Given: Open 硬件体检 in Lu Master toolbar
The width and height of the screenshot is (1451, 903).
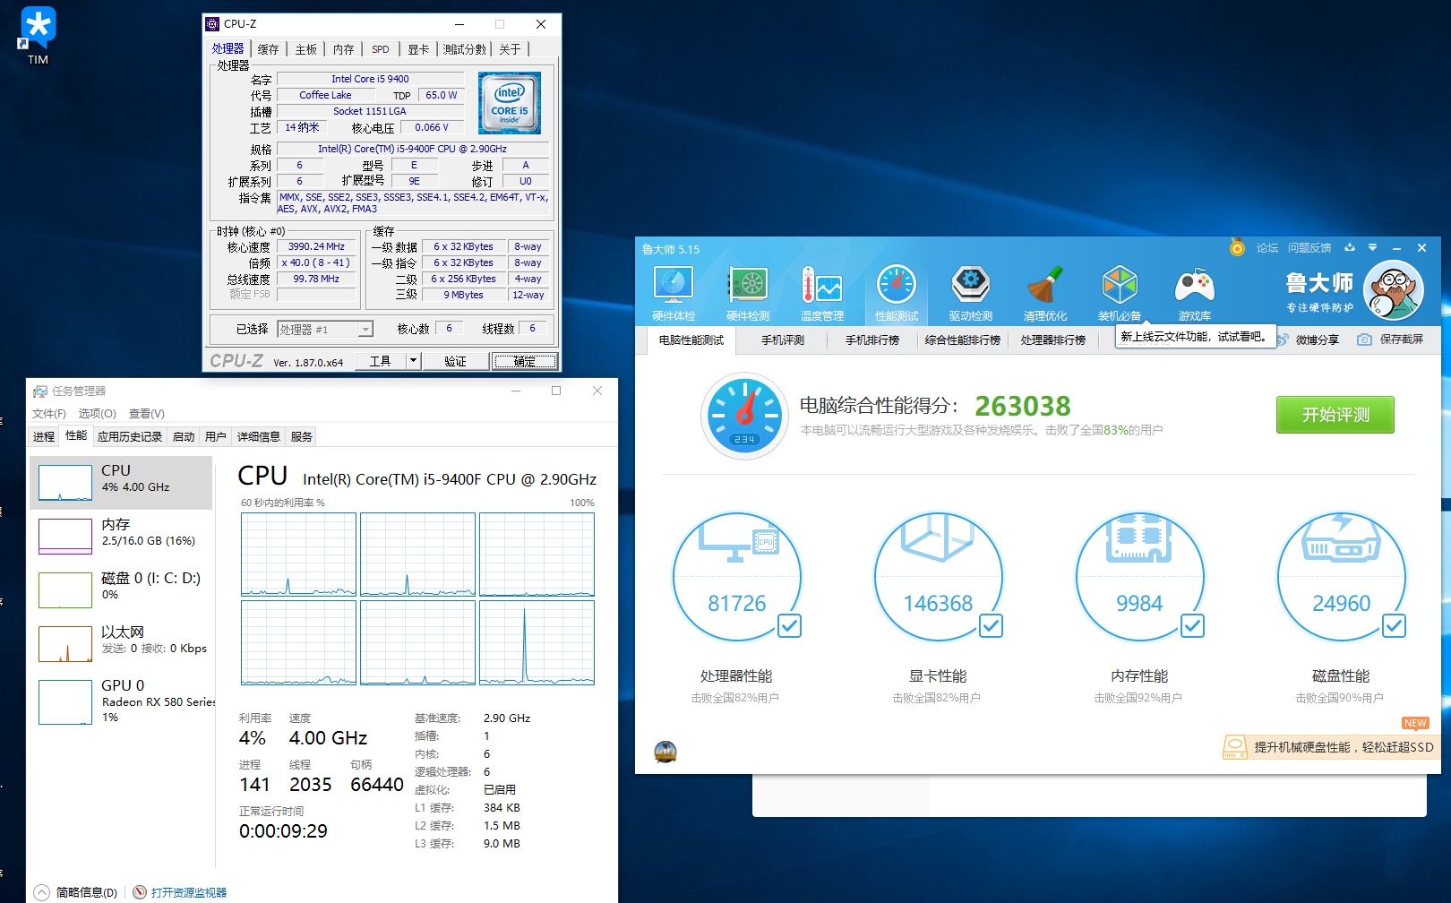Looking at the screenshot, I should (674, 294).
